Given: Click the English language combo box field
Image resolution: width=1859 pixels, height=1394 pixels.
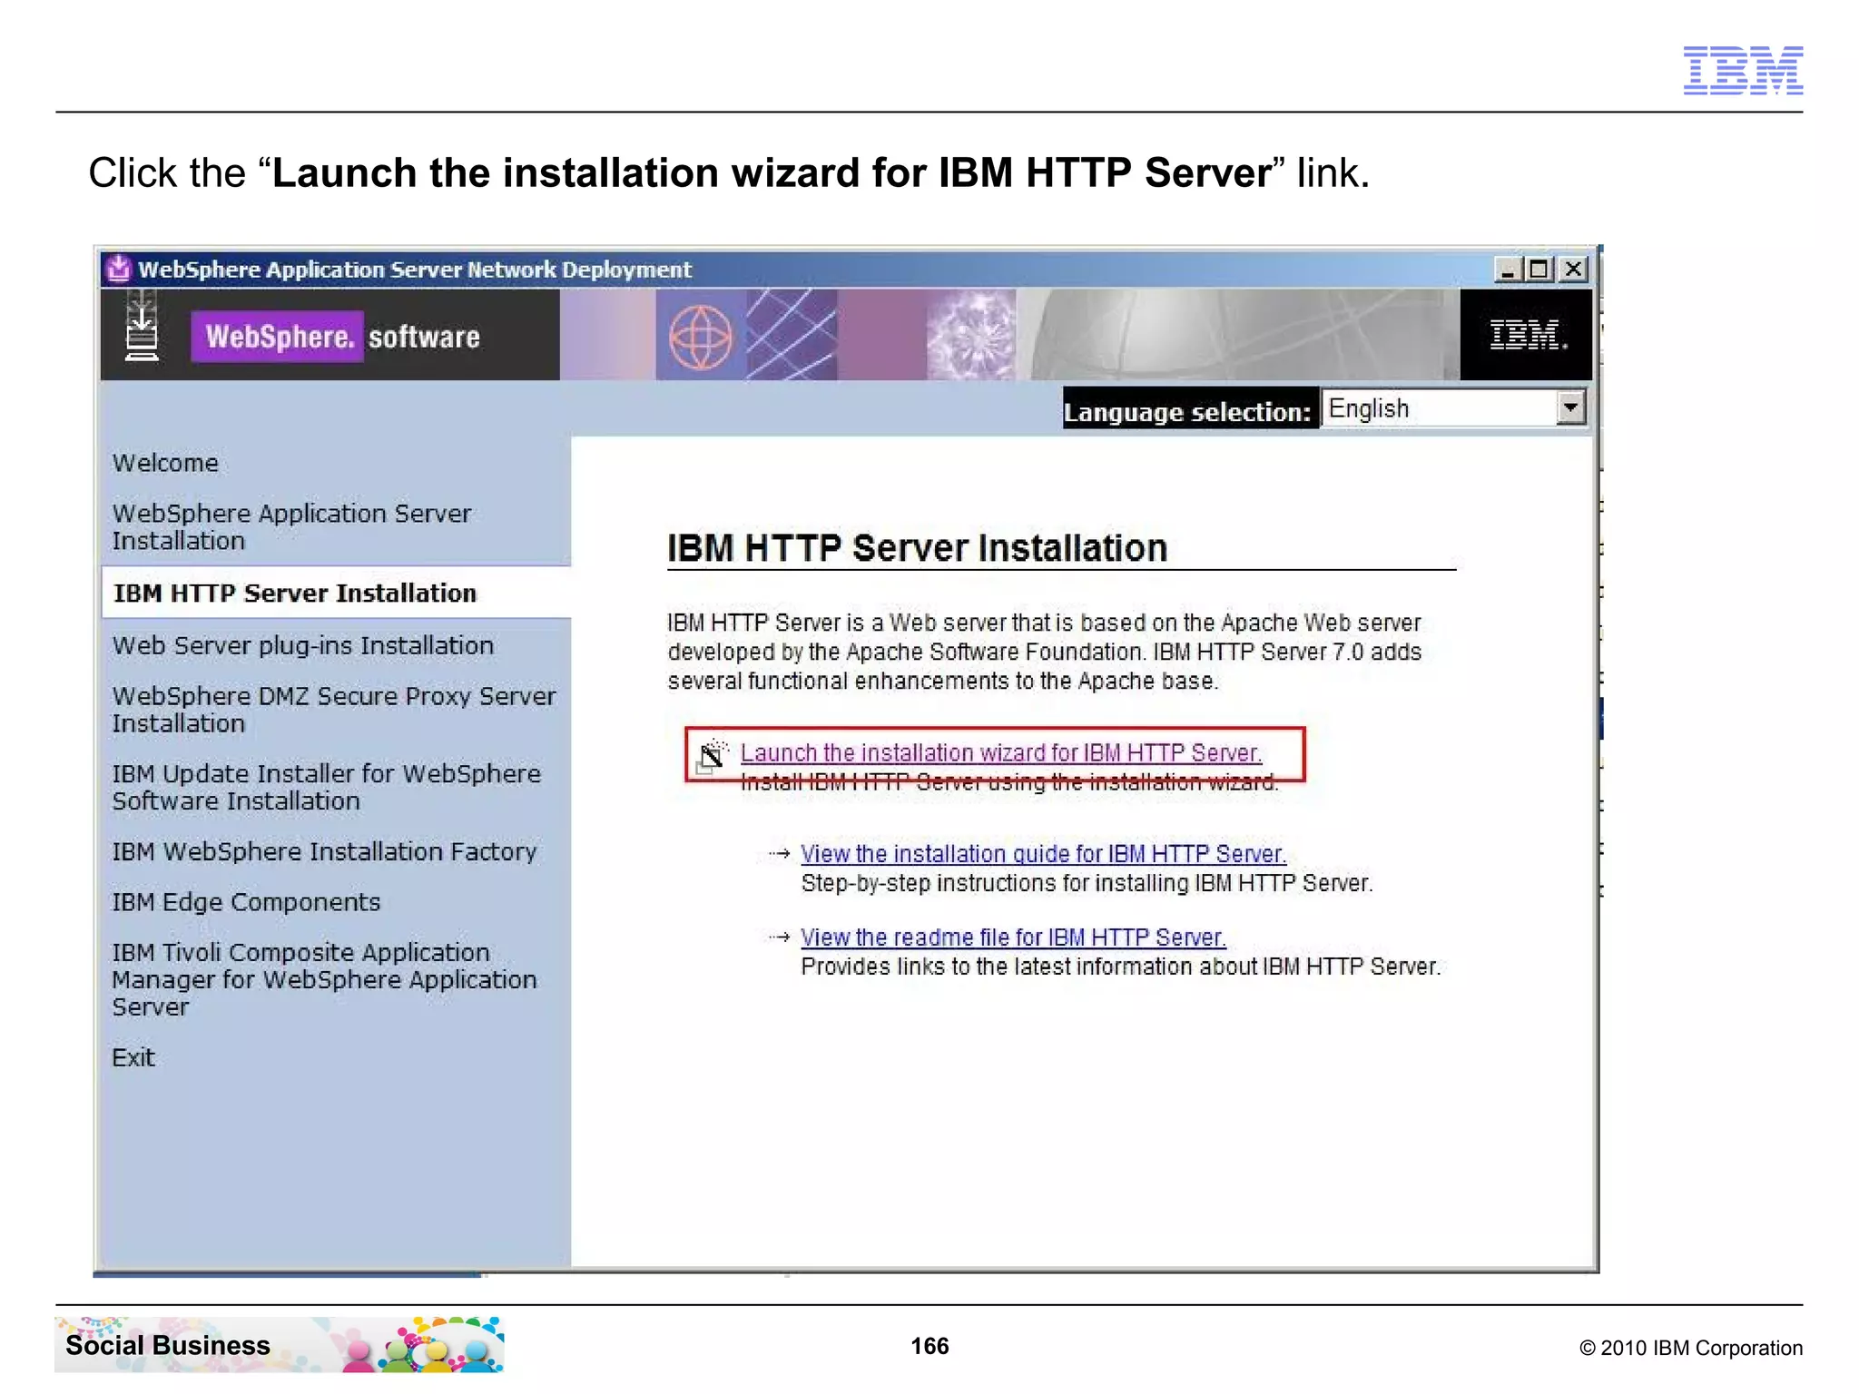Looking at the screenshot, I should pos(1454,408).
